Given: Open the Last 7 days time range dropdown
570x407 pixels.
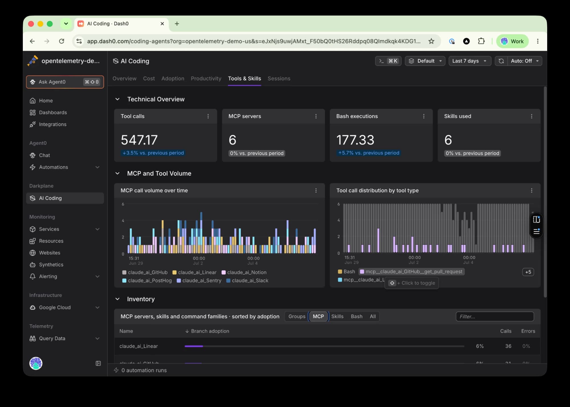Looking at the screenshot, I should [x=470, y=61].
